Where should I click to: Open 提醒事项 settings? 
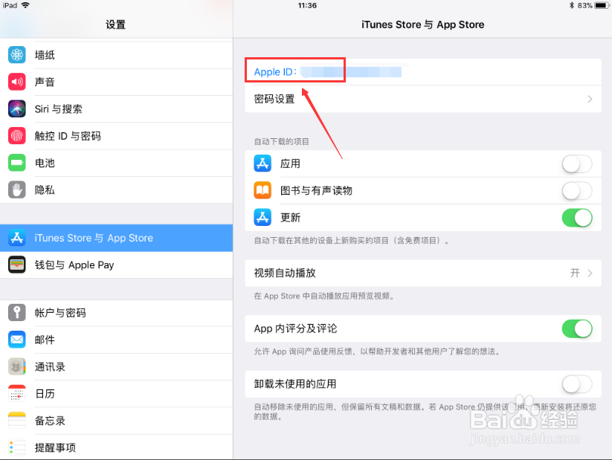116,447
